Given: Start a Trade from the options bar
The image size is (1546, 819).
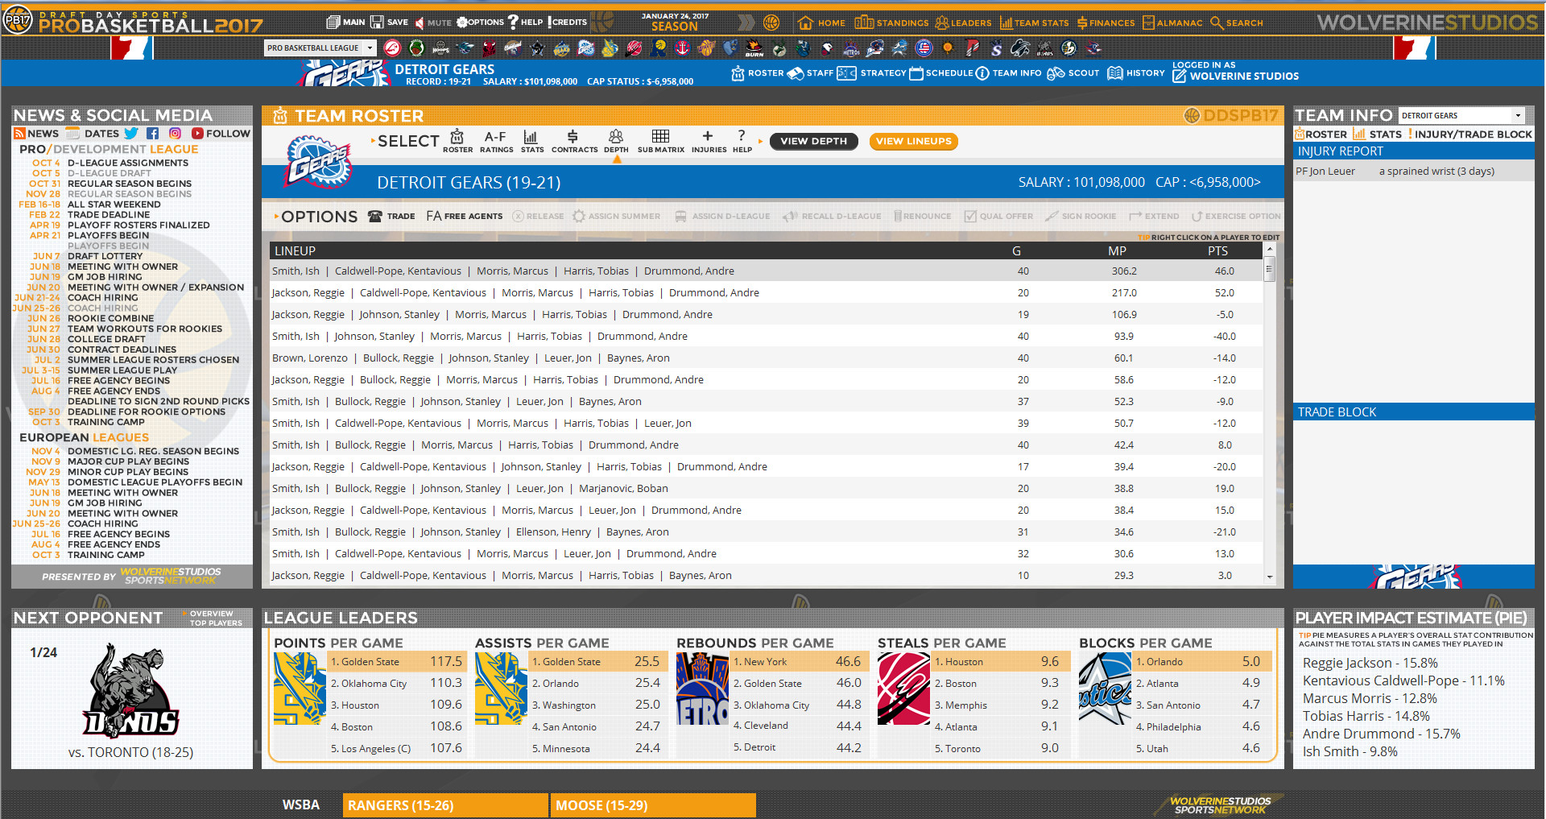Looking at the screenshot, I should tap(392, 216).
